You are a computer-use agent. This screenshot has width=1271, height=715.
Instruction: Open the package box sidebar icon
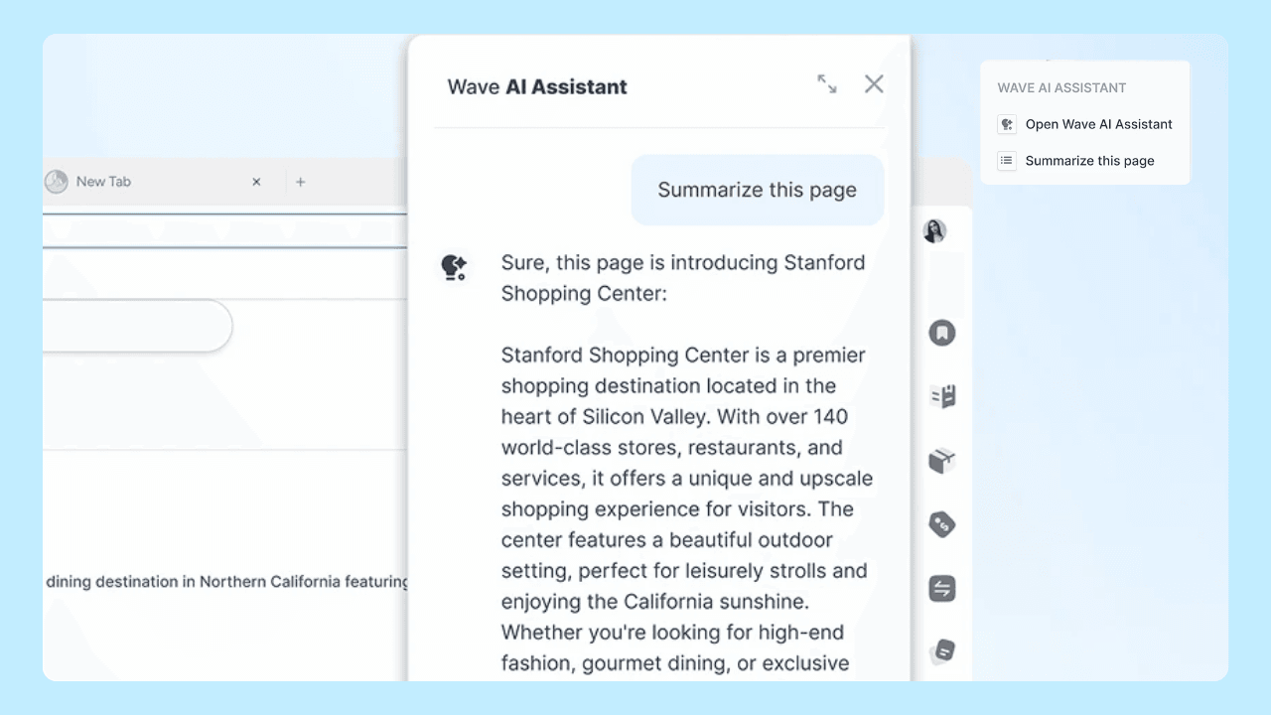point(942,461)
